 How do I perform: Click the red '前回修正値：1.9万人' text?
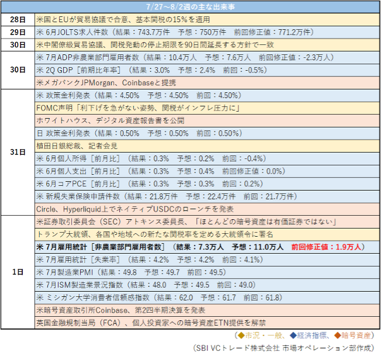pyautogui.click(x=326, y=247)
